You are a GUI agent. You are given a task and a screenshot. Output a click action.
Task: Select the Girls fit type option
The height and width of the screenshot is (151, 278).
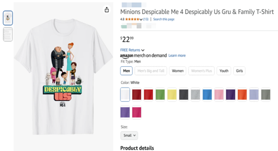[239, 71]
